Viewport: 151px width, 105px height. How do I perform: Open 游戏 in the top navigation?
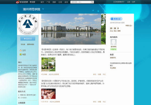coord(66,2)
